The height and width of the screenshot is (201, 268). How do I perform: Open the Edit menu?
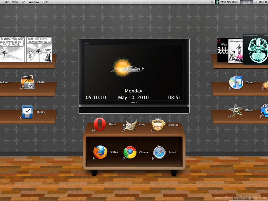6,2
